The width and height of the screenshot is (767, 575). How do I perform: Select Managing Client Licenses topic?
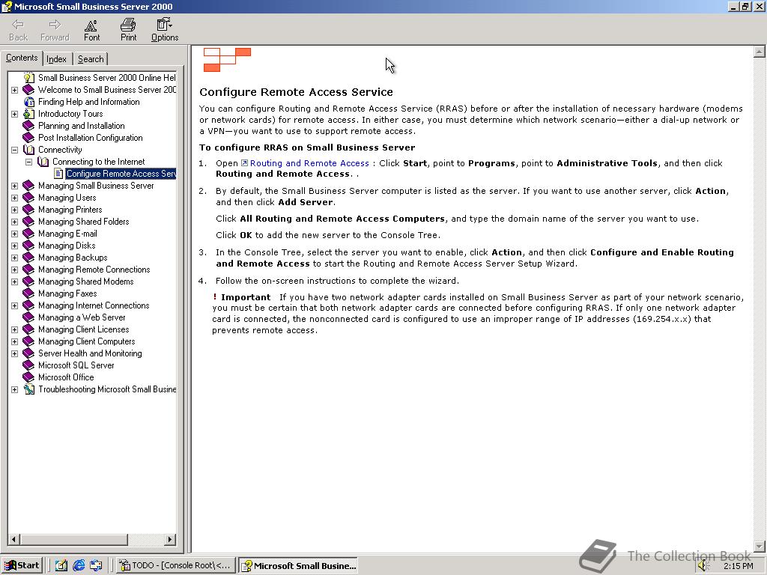pyautogui.click(x=84, y=329)
